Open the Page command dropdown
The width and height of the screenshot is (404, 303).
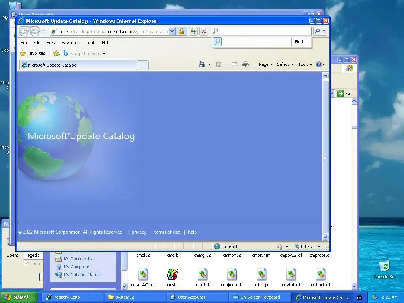(266, 64)
